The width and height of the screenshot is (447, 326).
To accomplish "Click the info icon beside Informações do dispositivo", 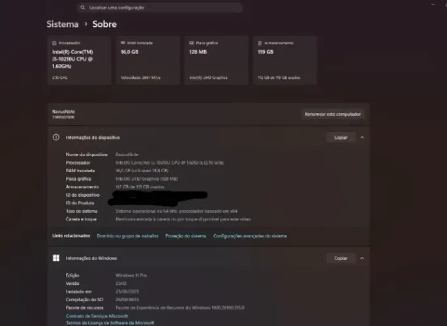I will [56, 137].
